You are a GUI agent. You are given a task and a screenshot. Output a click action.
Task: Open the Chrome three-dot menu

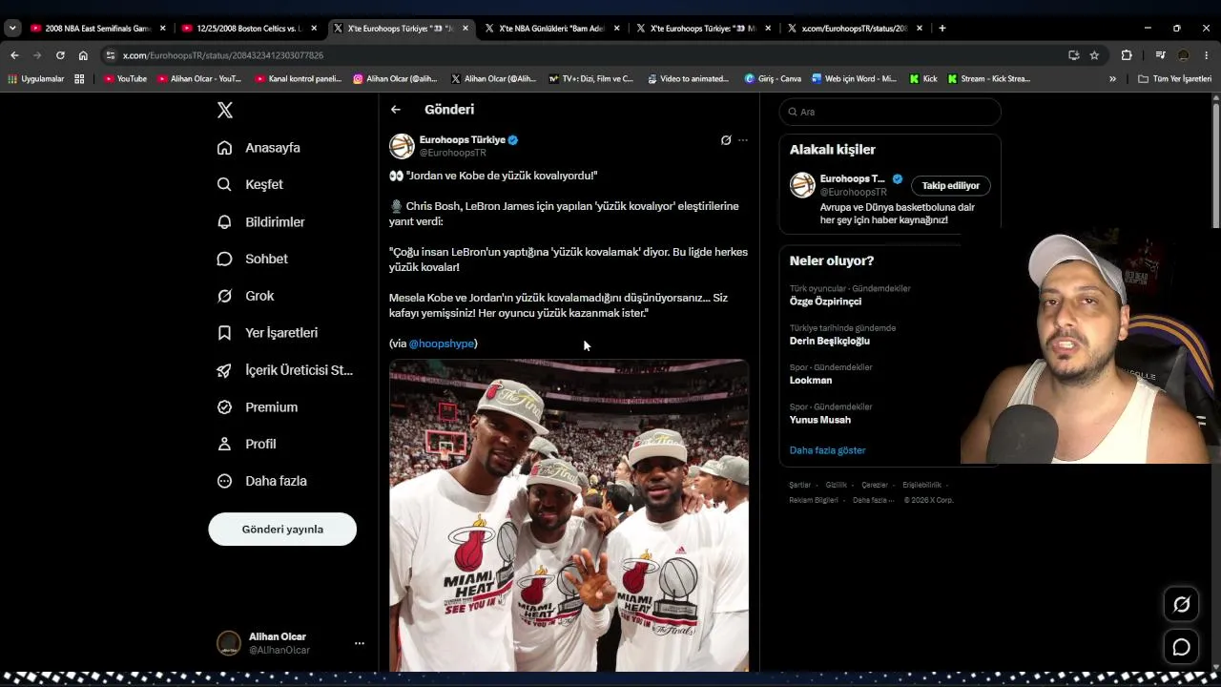[x=1206, y=55]
